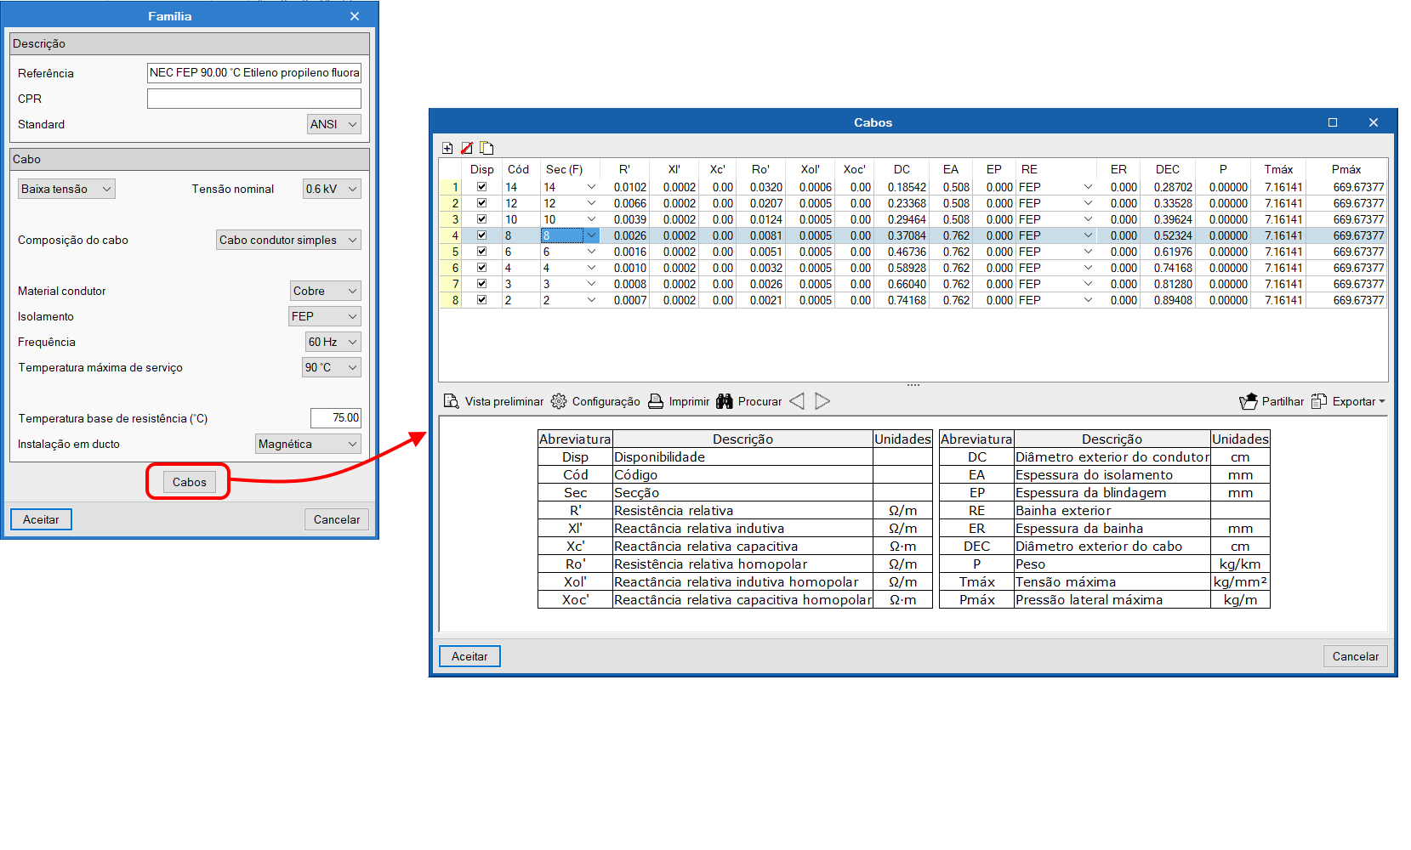Copy cable row icon in Cabos toolbar
The height and width of the screenshot is (850, 1411).
click(486, 148)
